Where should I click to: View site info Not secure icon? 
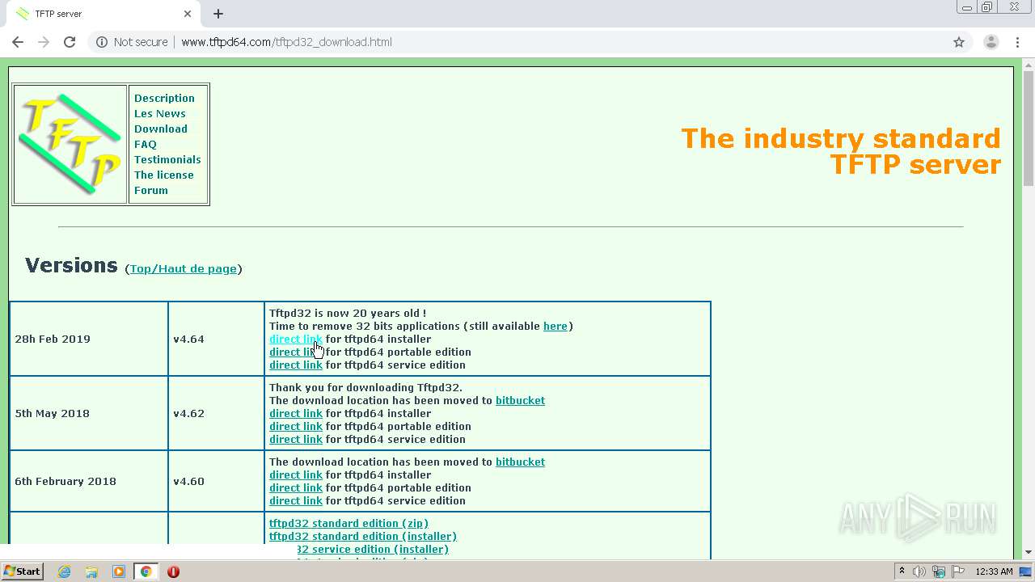tap(102, 42)
